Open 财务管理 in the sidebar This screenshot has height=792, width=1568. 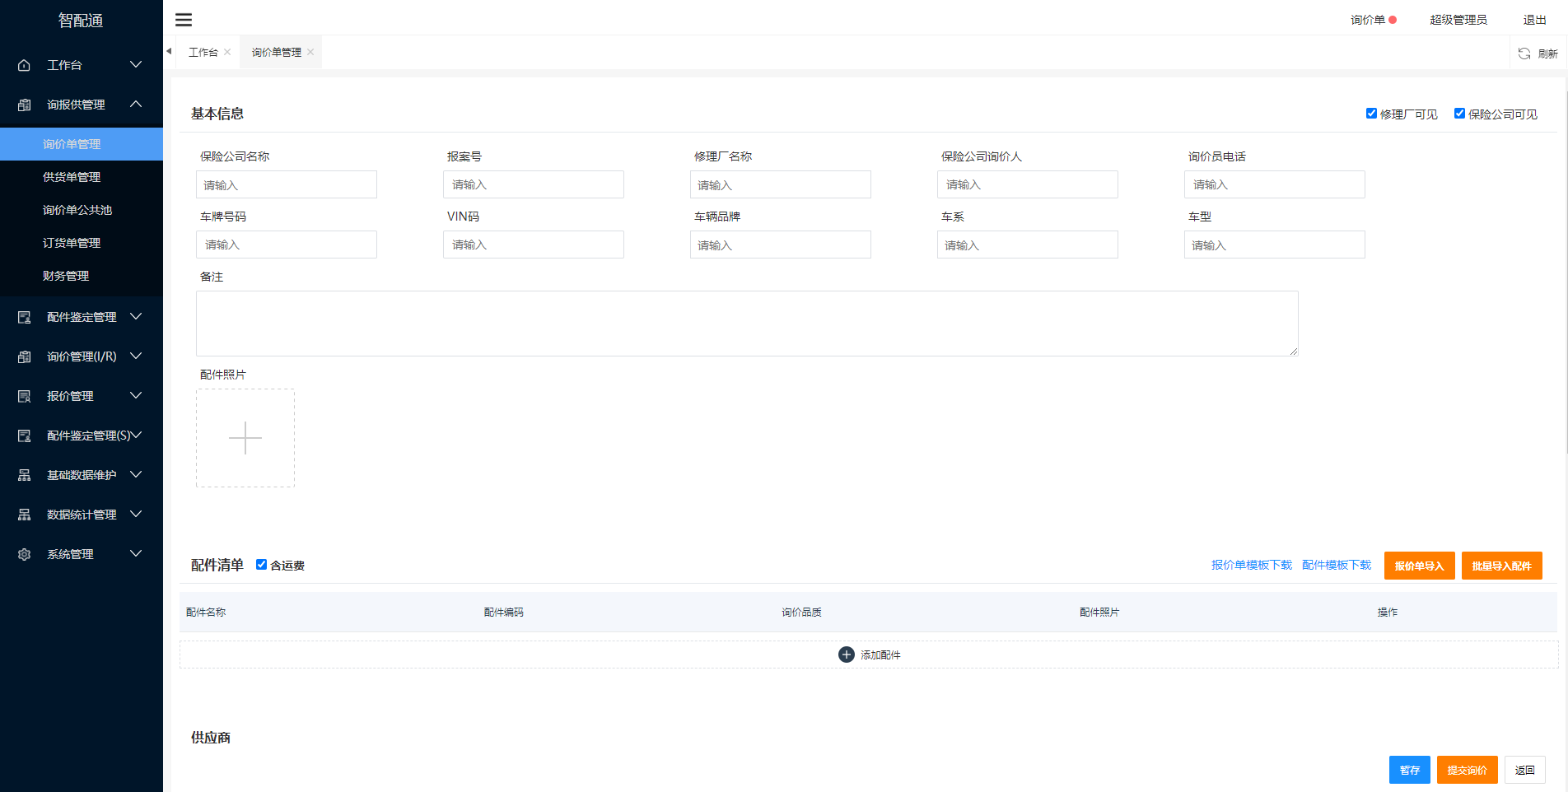pos(82,276)
